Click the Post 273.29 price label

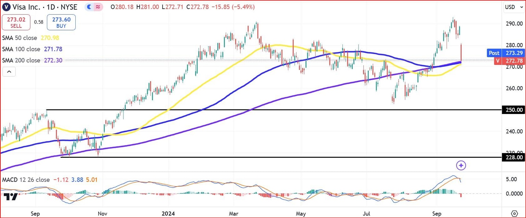506,53
